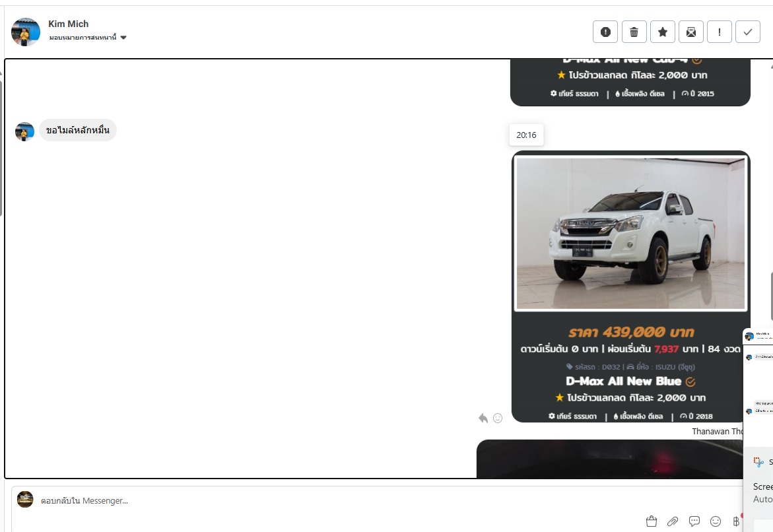
Task: Click the 20:16 timestamp label
Action: point(526,135)
